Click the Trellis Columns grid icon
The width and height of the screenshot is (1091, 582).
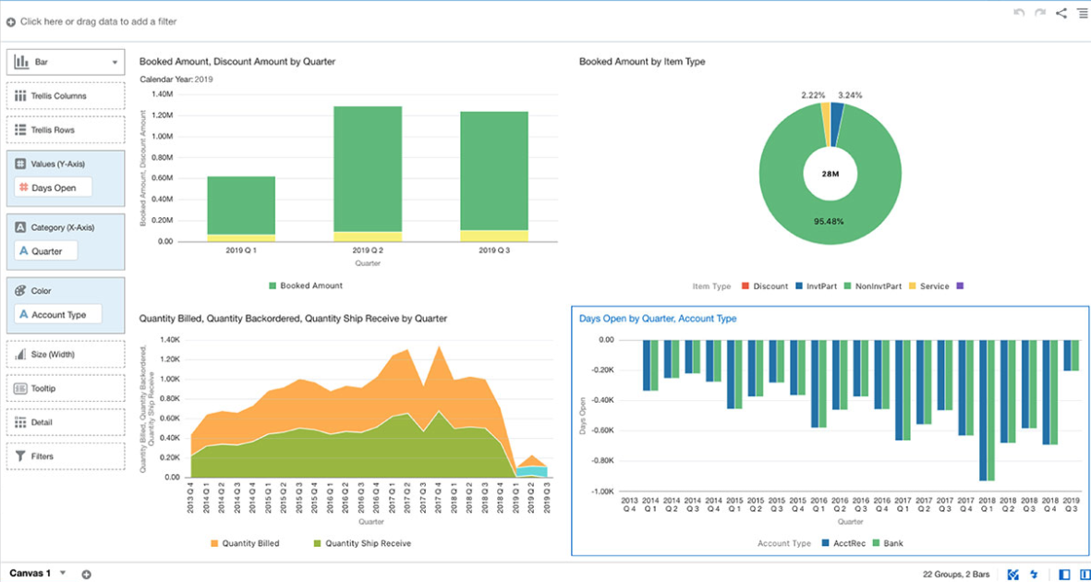[x=21, y=95]
